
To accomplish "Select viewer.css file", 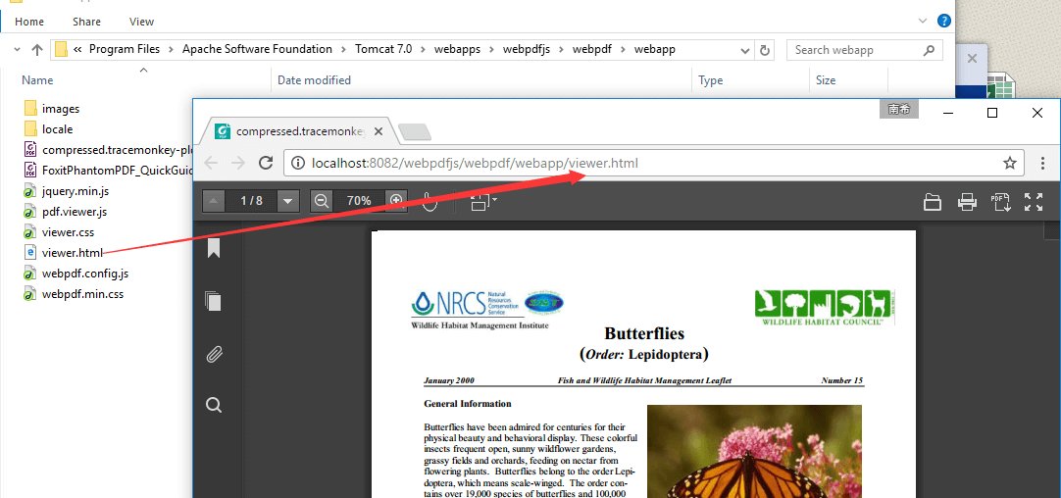I will [x=58, y=232].
